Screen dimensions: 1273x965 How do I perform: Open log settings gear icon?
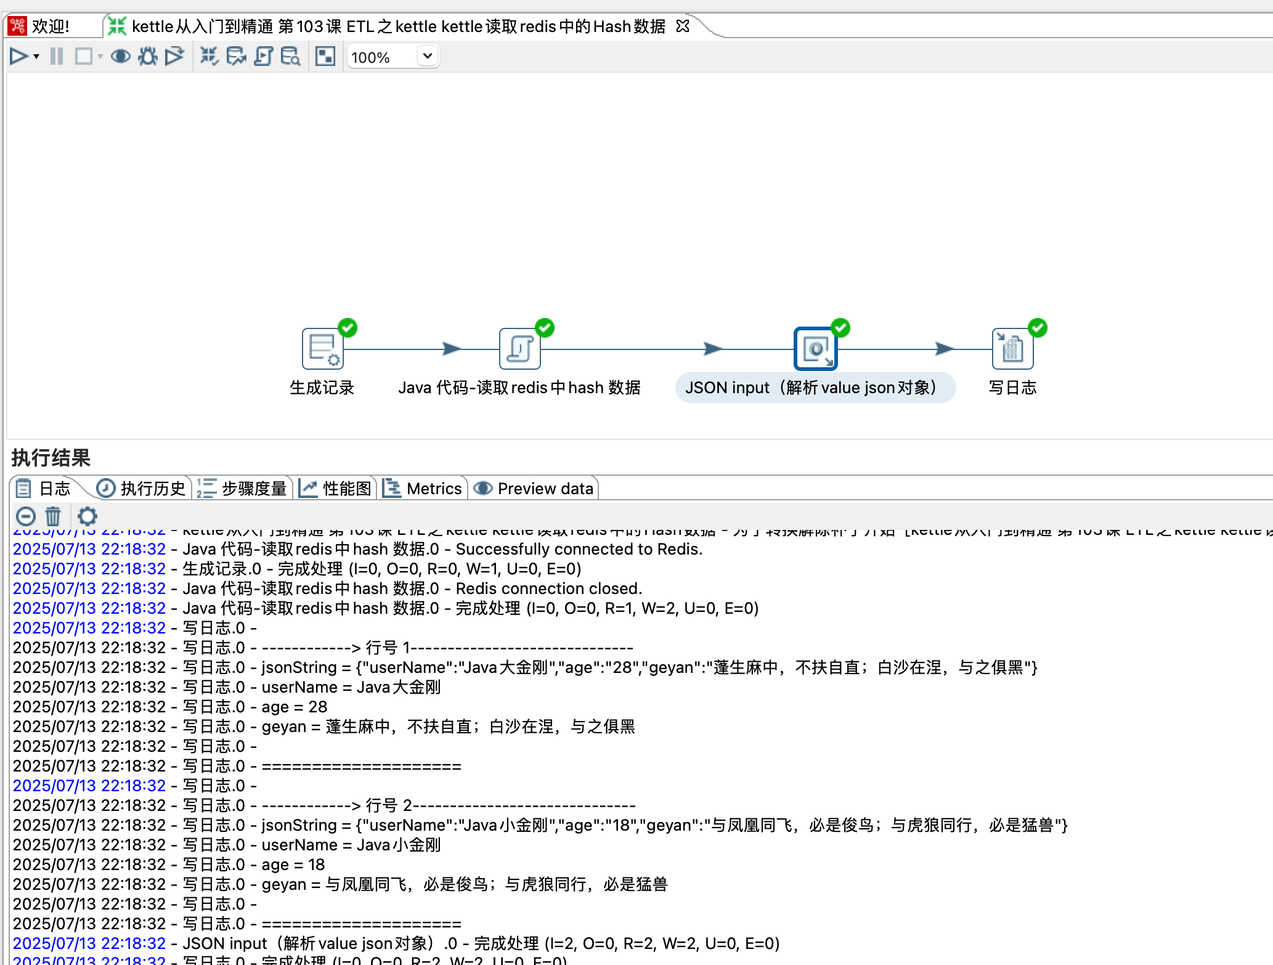point(87,516)
